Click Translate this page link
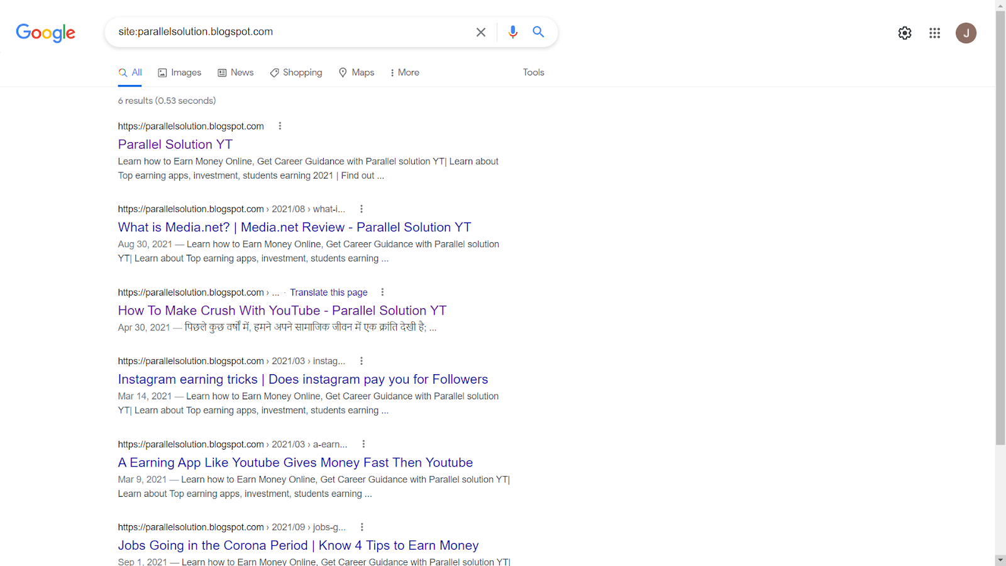1006x566 pixels. tap(329, 292)
